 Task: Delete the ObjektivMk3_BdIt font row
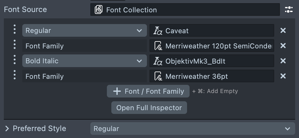click(283, 61)
